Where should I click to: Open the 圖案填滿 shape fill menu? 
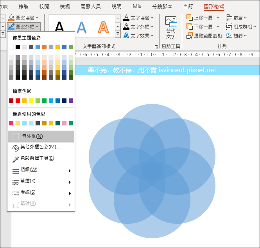(x=23, y=18)
